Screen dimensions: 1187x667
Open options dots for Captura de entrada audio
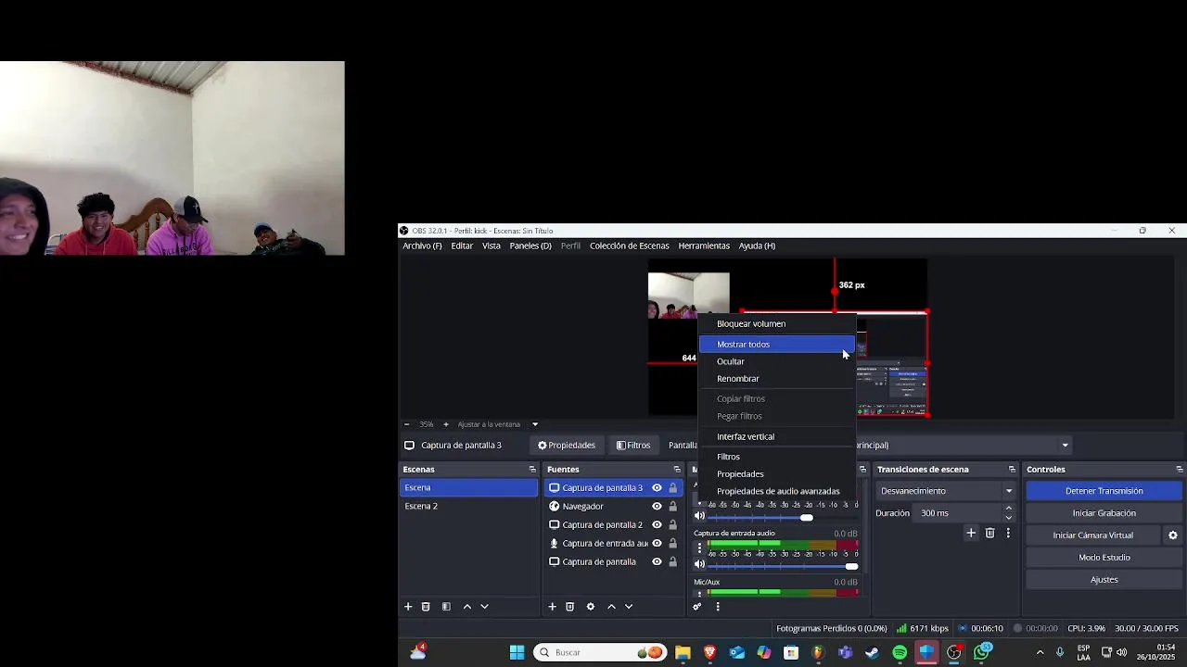699,548
